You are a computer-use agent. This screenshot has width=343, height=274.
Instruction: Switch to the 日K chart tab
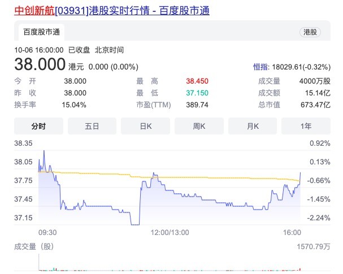(x=145, y=126)
